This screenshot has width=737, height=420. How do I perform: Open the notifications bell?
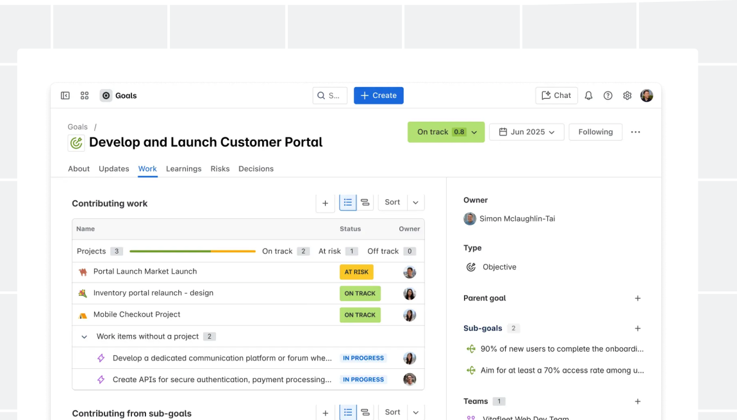pyautogui.click(x=588, y=95)
